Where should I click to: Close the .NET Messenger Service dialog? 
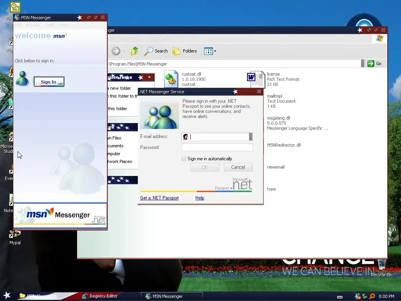tap(259, 92)
